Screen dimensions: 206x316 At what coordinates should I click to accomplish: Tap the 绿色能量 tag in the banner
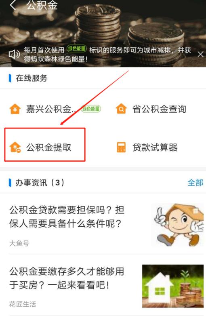[77, 48]
